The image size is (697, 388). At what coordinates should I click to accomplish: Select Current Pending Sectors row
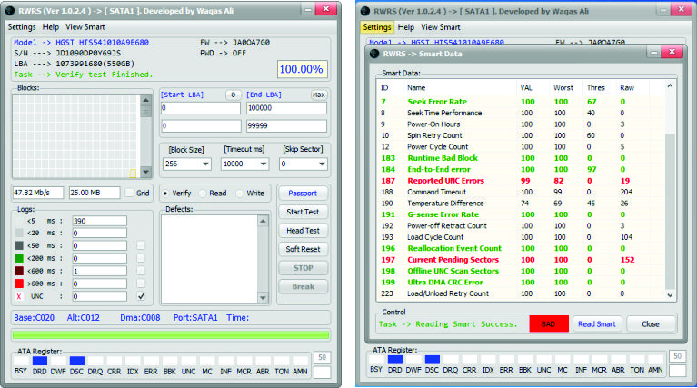(520, 260)
